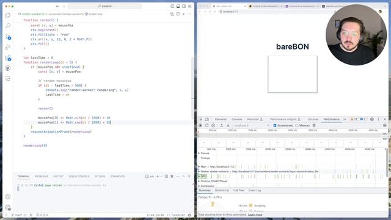Switch to the Call Tree tab

pos(239,190)
